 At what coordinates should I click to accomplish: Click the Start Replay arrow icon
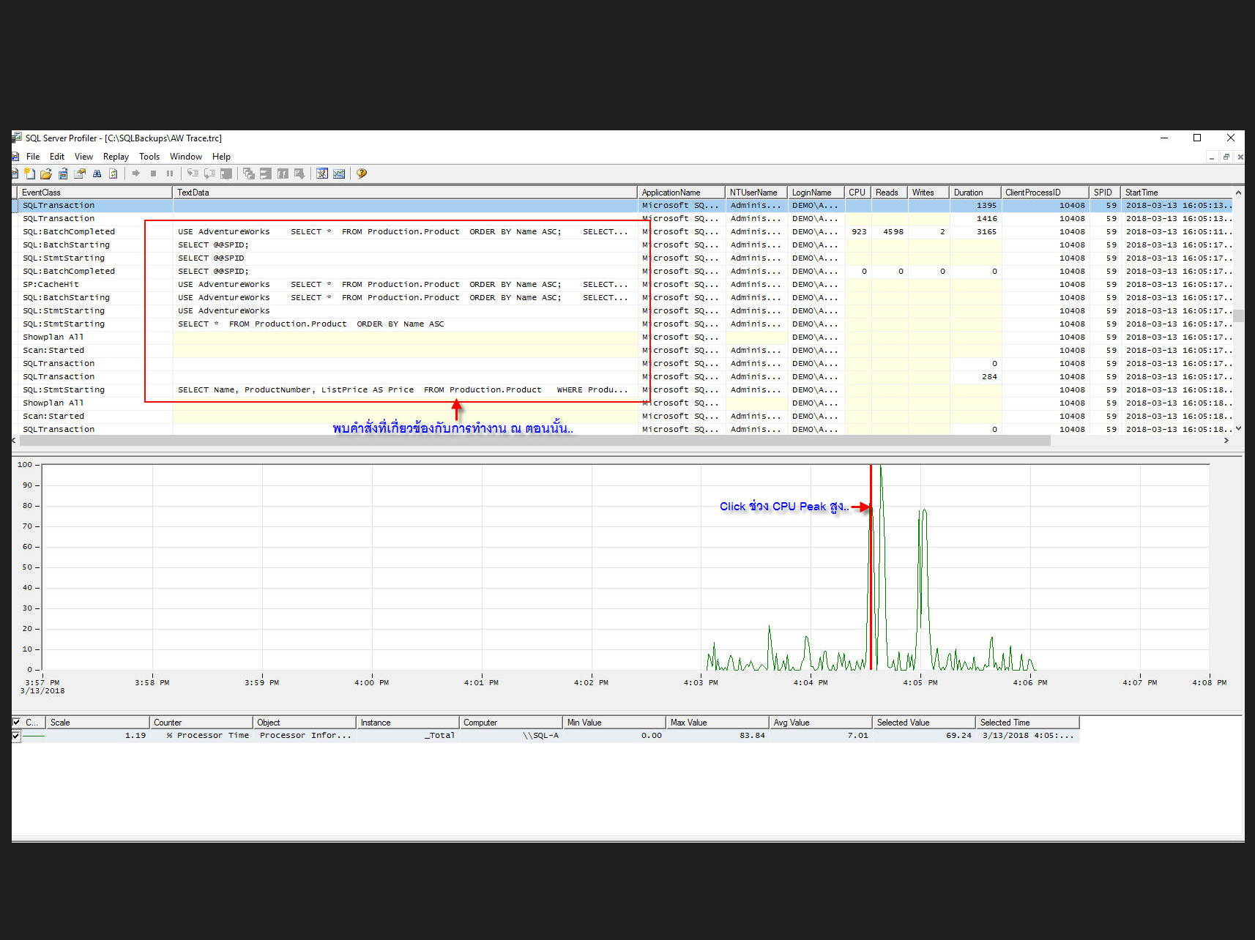pos(136,174)
